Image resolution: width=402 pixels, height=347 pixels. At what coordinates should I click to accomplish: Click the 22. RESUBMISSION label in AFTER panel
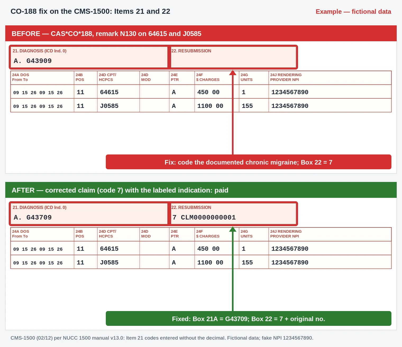191,207
